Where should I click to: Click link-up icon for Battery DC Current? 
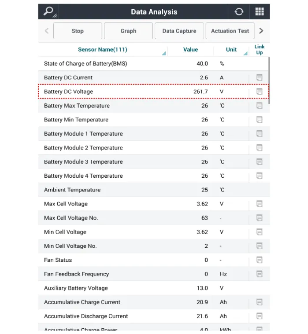(x=260, y=77)
